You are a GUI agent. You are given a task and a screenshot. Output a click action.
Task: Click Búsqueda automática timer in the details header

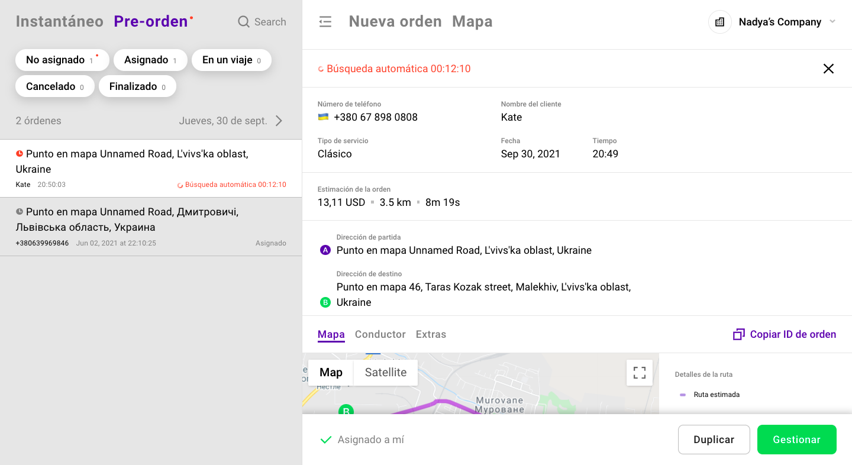coord(399,69)
